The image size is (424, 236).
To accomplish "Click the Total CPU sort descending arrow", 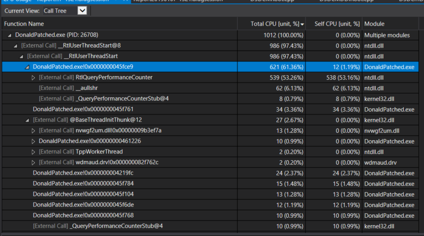I will click(303, 24).
